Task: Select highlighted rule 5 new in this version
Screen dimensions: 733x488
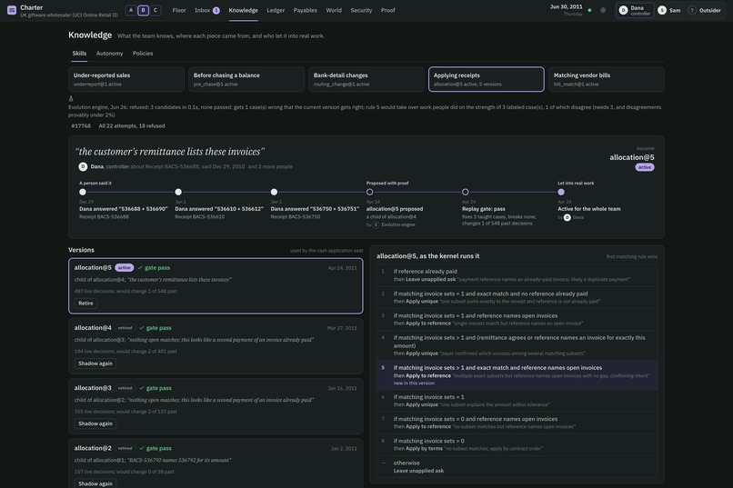Action: click(517, 375)
